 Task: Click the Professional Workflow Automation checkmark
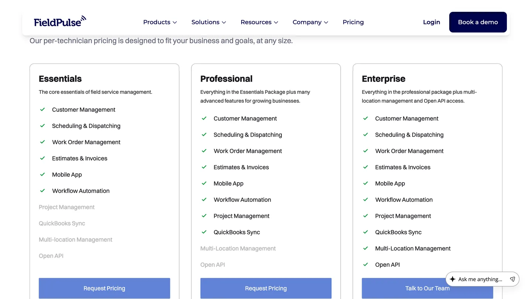[x=204, y=200]
